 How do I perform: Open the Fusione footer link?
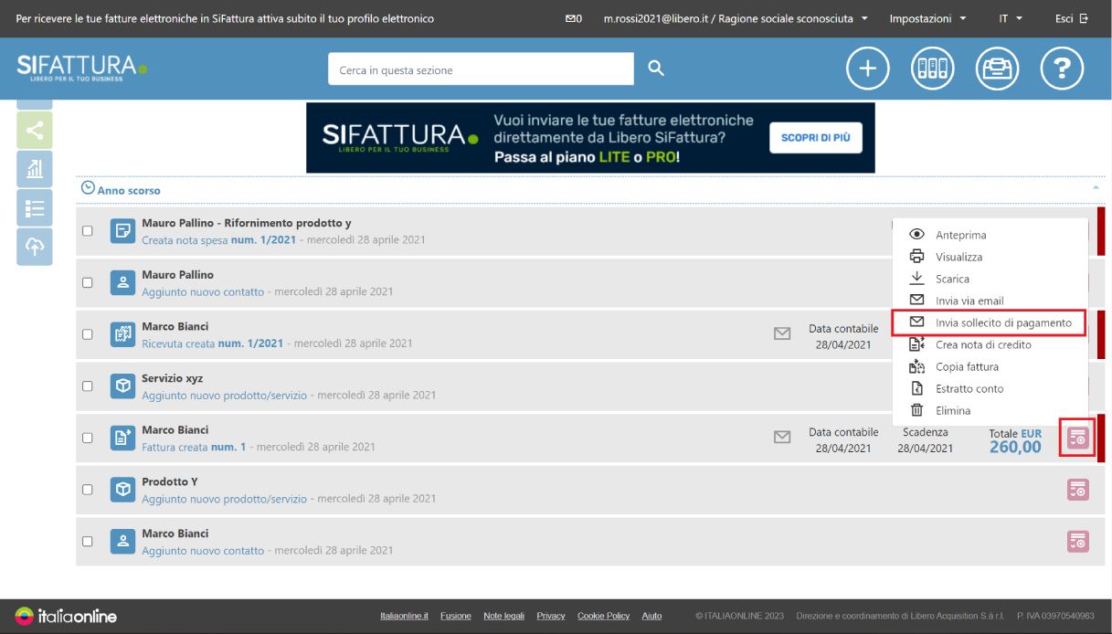pos(456,616)
